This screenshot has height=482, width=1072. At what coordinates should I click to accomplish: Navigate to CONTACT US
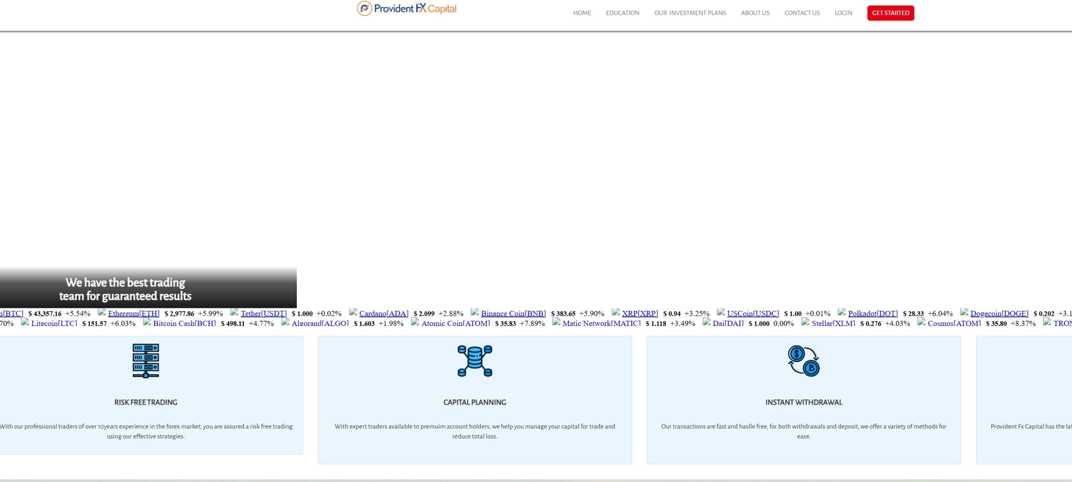click(x=802, y=13)
